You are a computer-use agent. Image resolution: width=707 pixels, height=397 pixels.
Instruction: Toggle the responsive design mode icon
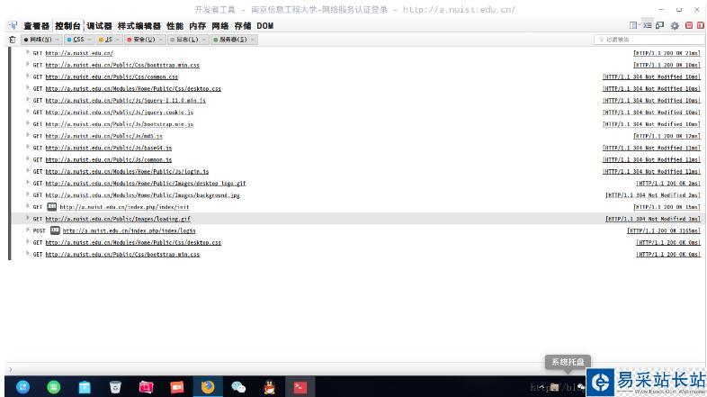coord(659,26)
